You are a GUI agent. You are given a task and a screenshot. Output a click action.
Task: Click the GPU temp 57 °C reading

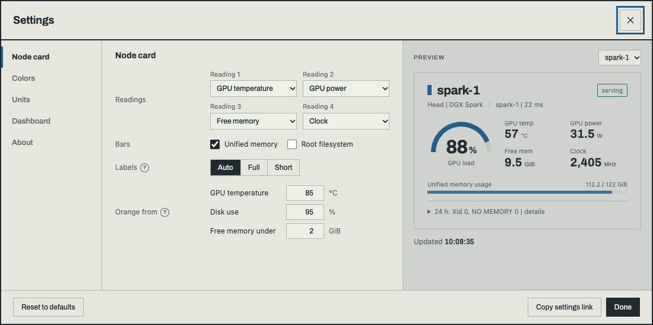point(519,130)
